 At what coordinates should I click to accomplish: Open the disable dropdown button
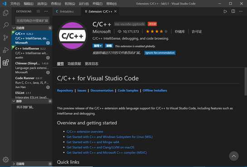(x=97, y=46)
